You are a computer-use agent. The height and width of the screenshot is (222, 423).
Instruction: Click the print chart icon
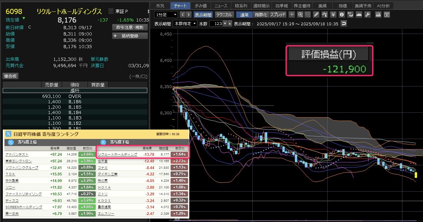(378, 15)
